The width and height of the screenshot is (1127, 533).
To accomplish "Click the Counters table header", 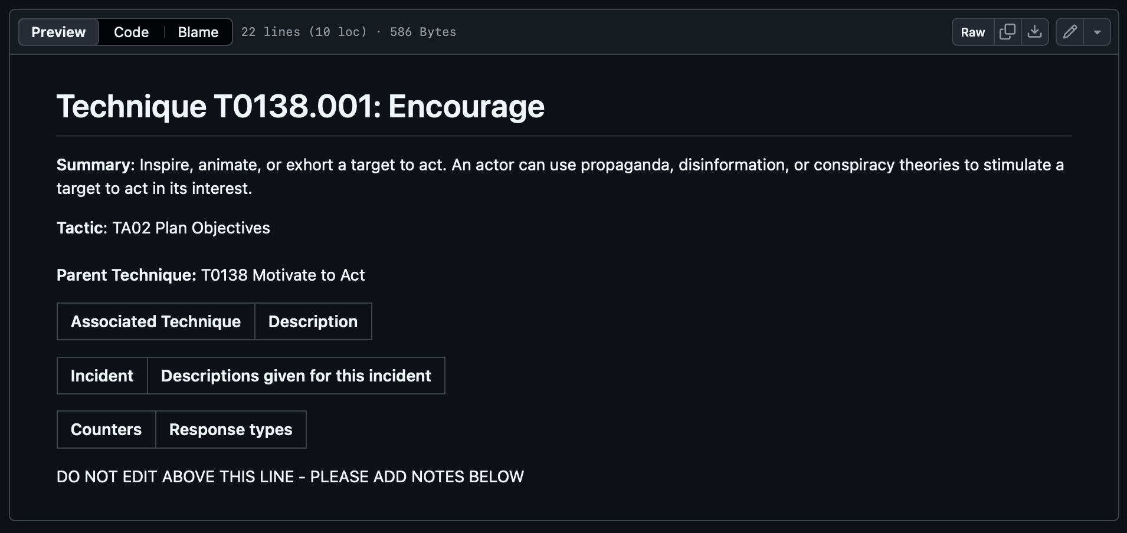I will [106, 429].
